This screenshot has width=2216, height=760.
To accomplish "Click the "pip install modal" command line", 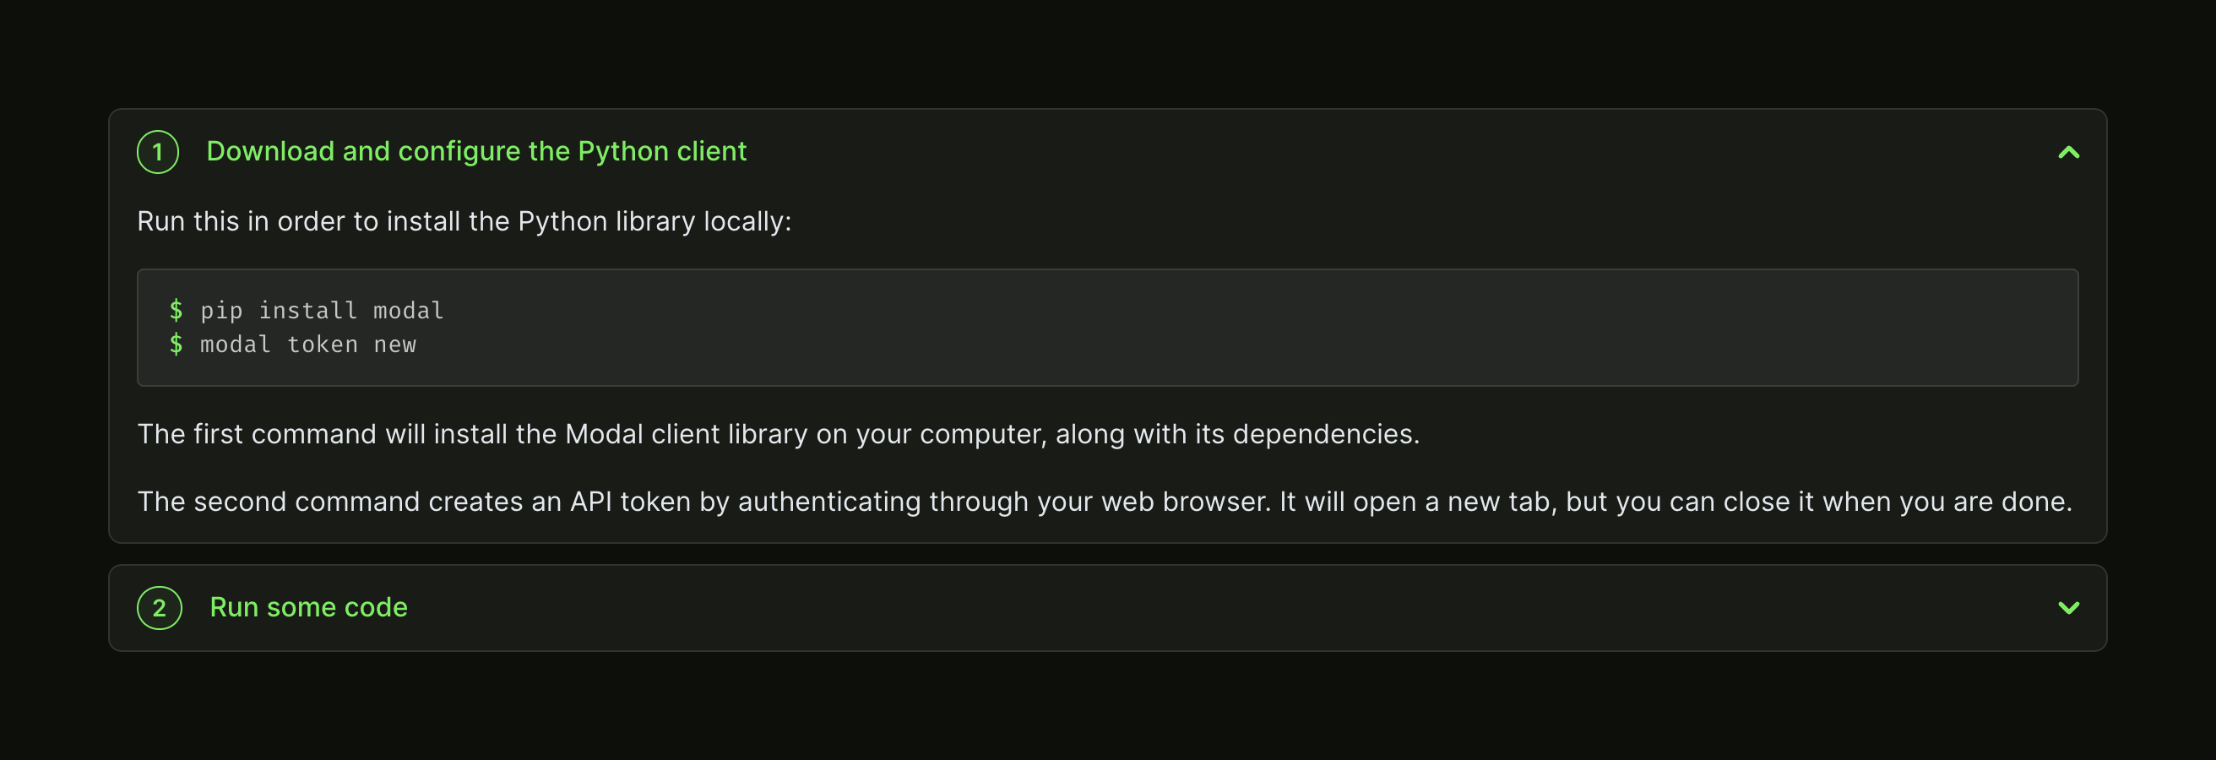I will click(x=322, y=311).
